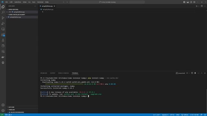Expand the Inline Bookmarks section
The height and width of the screenshot is (116, 207).
(17, 112)
